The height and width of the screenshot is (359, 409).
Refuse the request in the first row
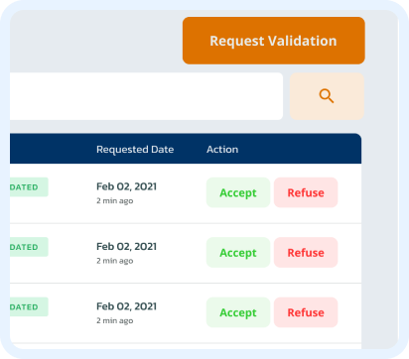[306, 192]
